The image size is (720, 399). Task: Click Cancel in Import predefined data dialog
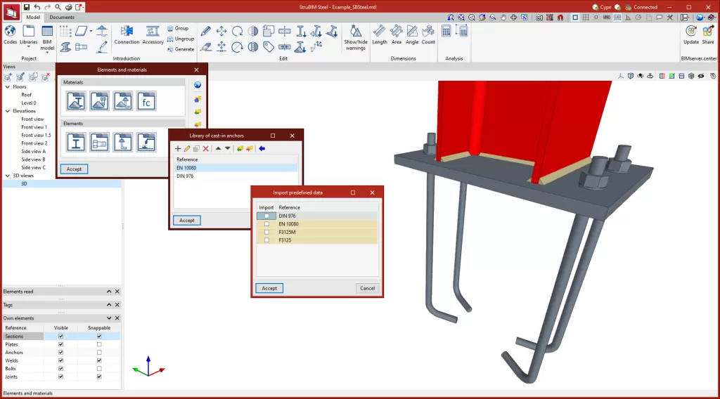click(367, 288)
